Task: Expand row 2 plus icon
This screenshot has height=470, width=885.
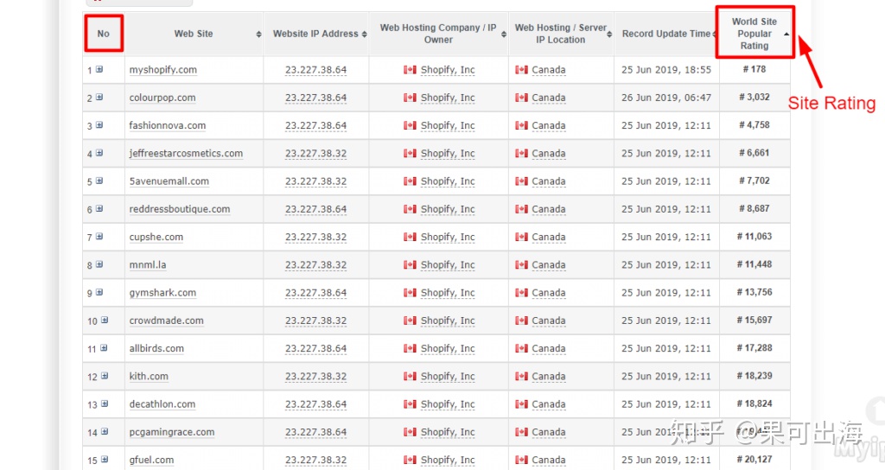Action: 99,97
